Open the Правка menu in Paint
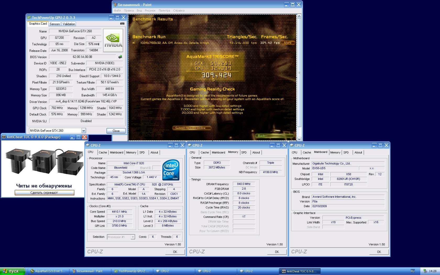Screen dimensions: 440x275 (x=129, y=10)
